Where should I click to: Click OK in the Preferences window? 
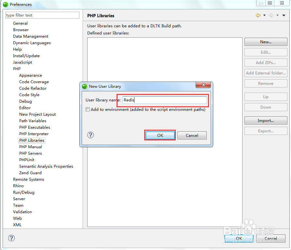coord(239,239)
